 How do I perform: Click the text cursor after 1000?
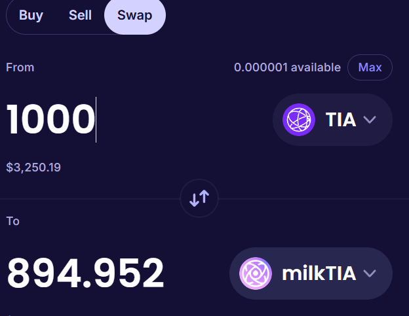point(96,119)
